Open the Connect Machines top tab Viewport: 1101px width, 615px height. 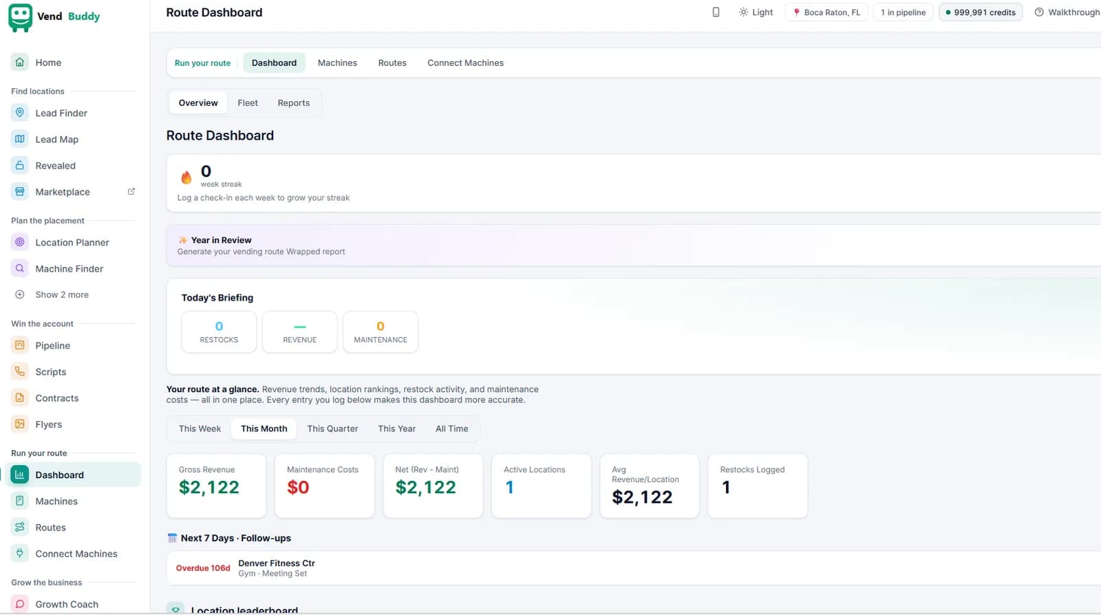(465, 63)
